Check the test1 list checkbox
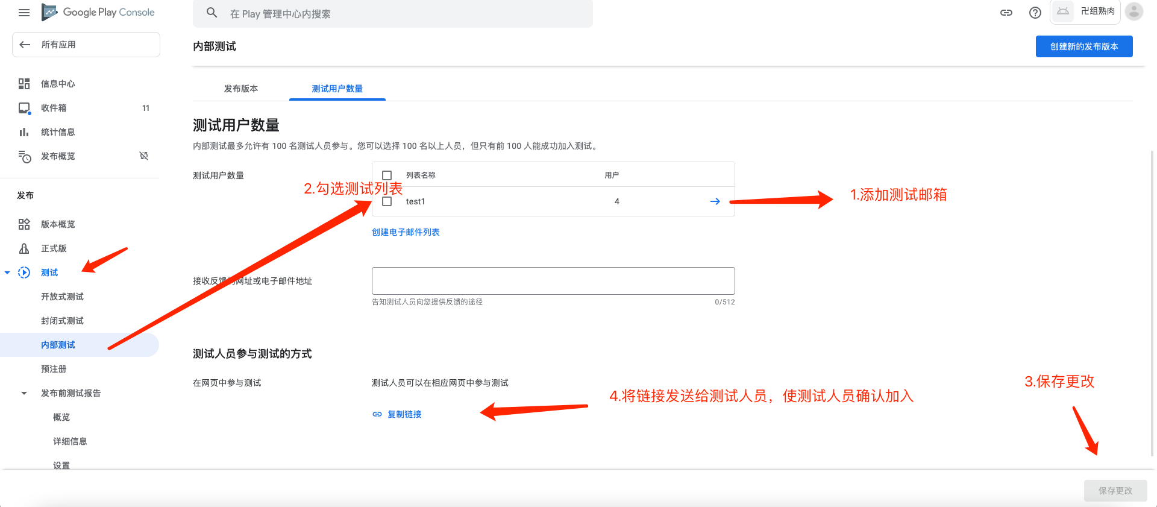Screen dimensions: 1157x507 pyautogui.click(x=387, y=201)
